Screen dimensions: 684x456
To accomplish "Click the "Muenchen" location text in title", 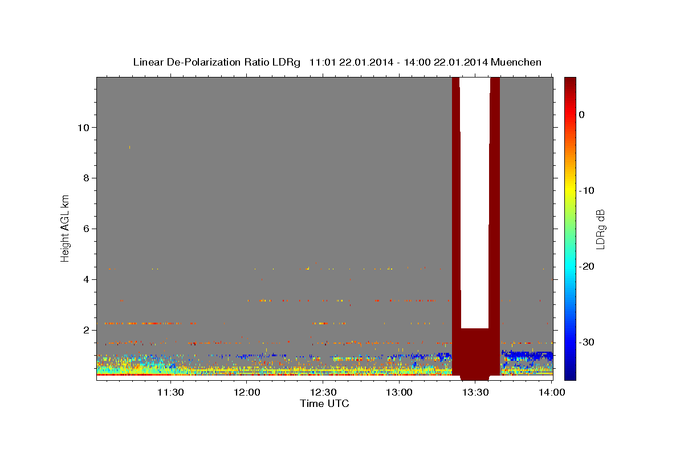I will pyautogui.click(x=517, y=62).
